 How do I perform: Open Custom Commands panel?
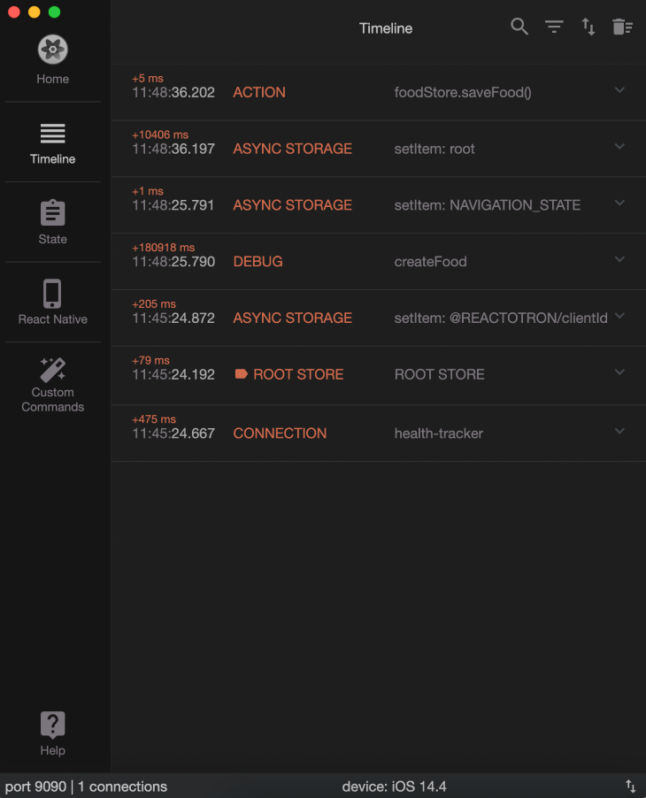[x=52, y=376]
